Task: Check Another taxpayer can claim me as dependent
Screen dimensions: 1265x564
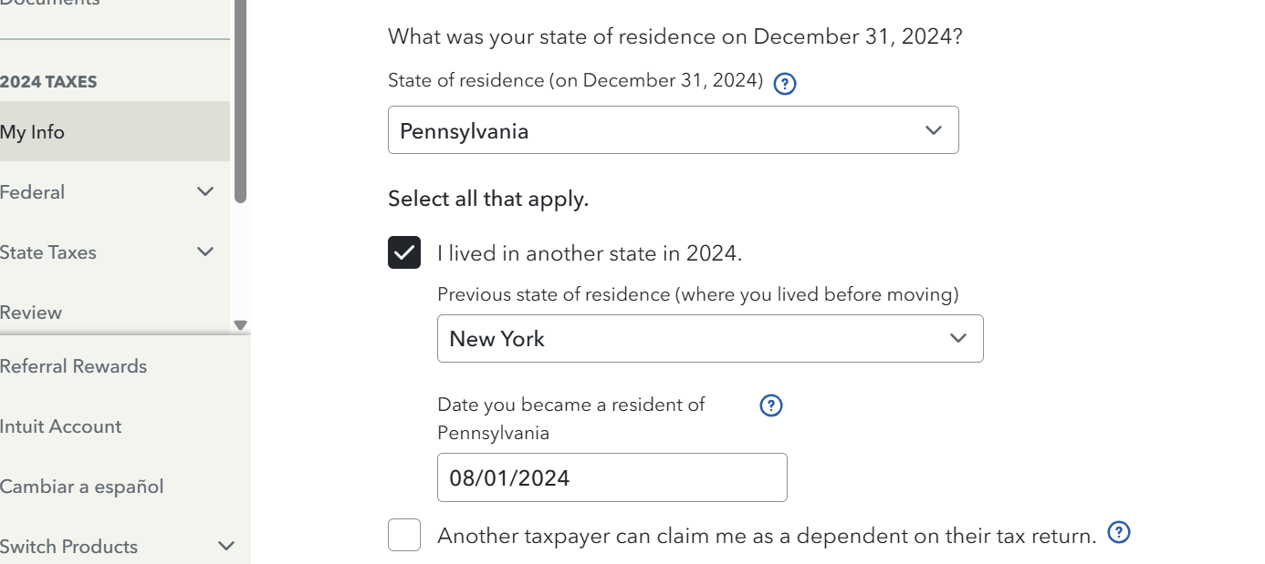Action: [404, 535]
